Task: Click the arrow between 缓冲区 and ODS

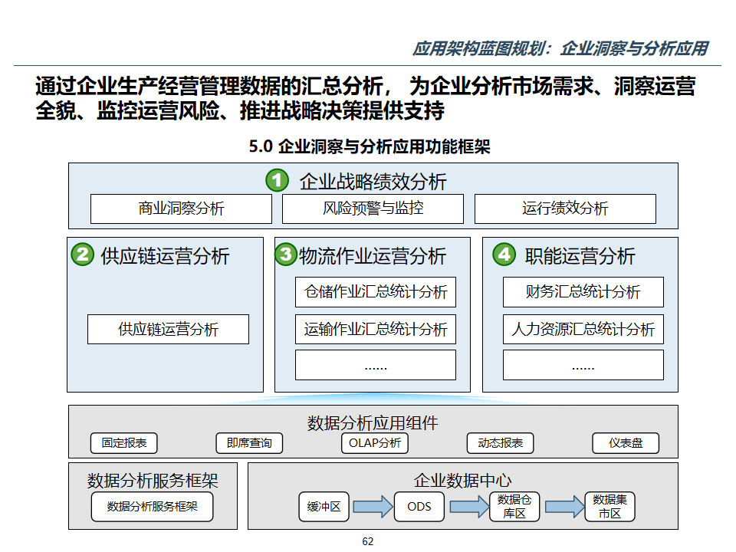Action: [x=373, y=507]
